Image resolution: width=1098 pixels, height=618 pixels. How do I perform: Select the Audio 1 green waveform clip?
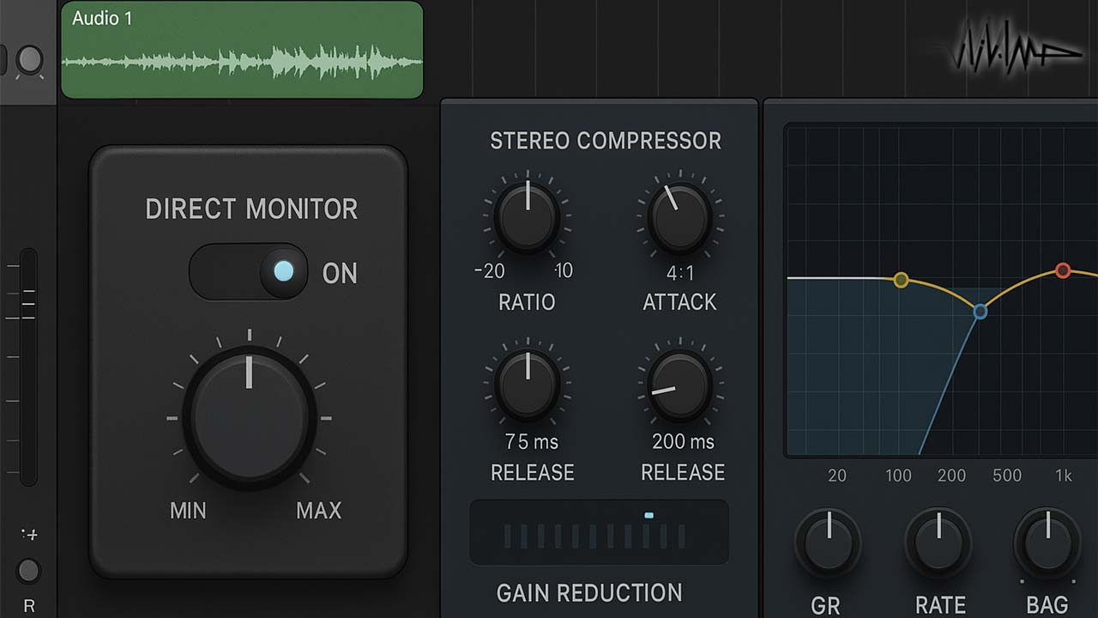242,50
